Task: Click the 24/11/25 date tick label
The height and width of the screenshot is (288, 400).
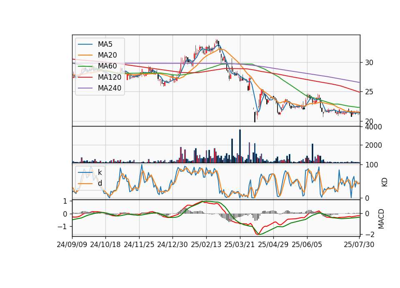Action: (139, 245)
